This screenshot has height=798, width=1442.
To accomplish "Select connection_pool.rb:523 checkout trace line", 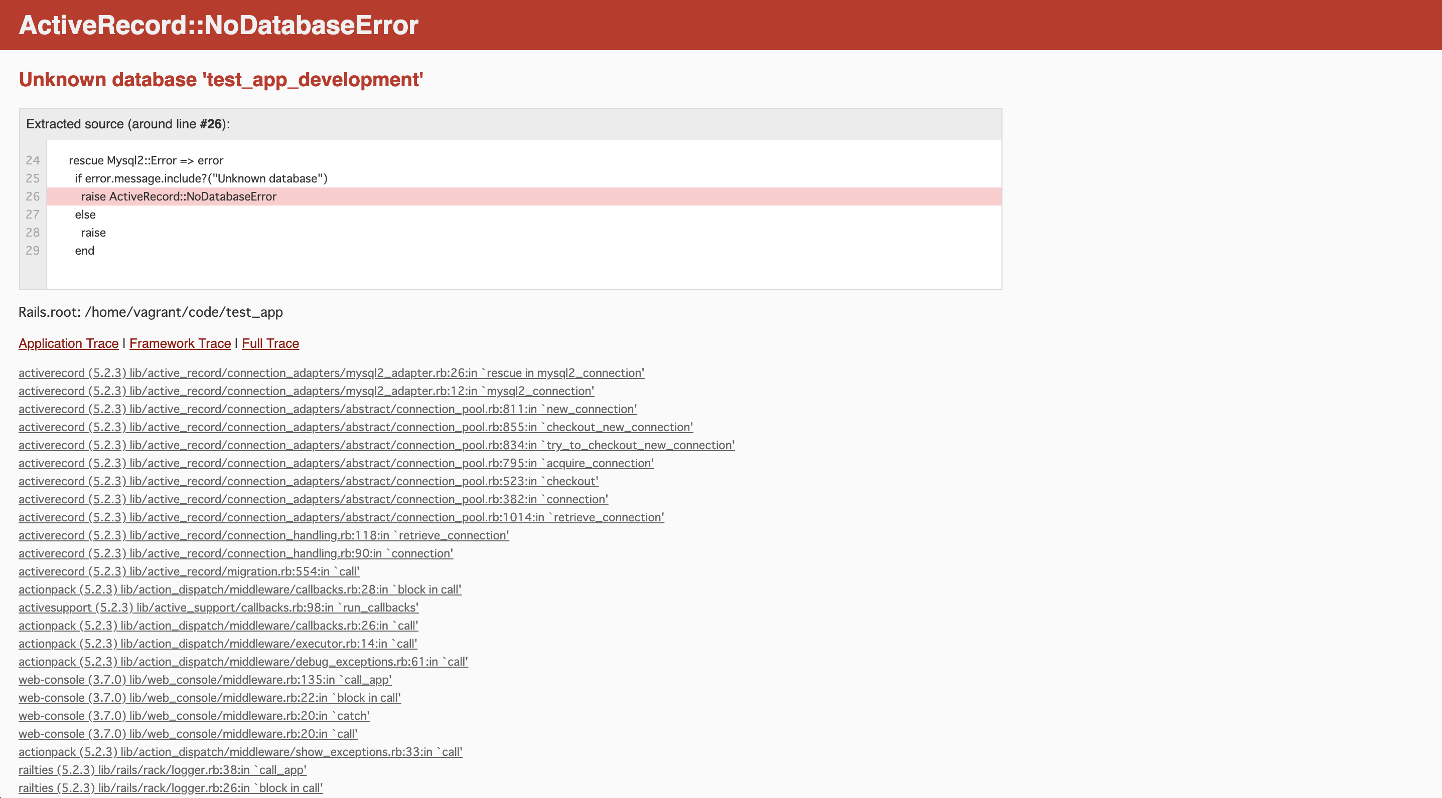I will tap(308, 482).
